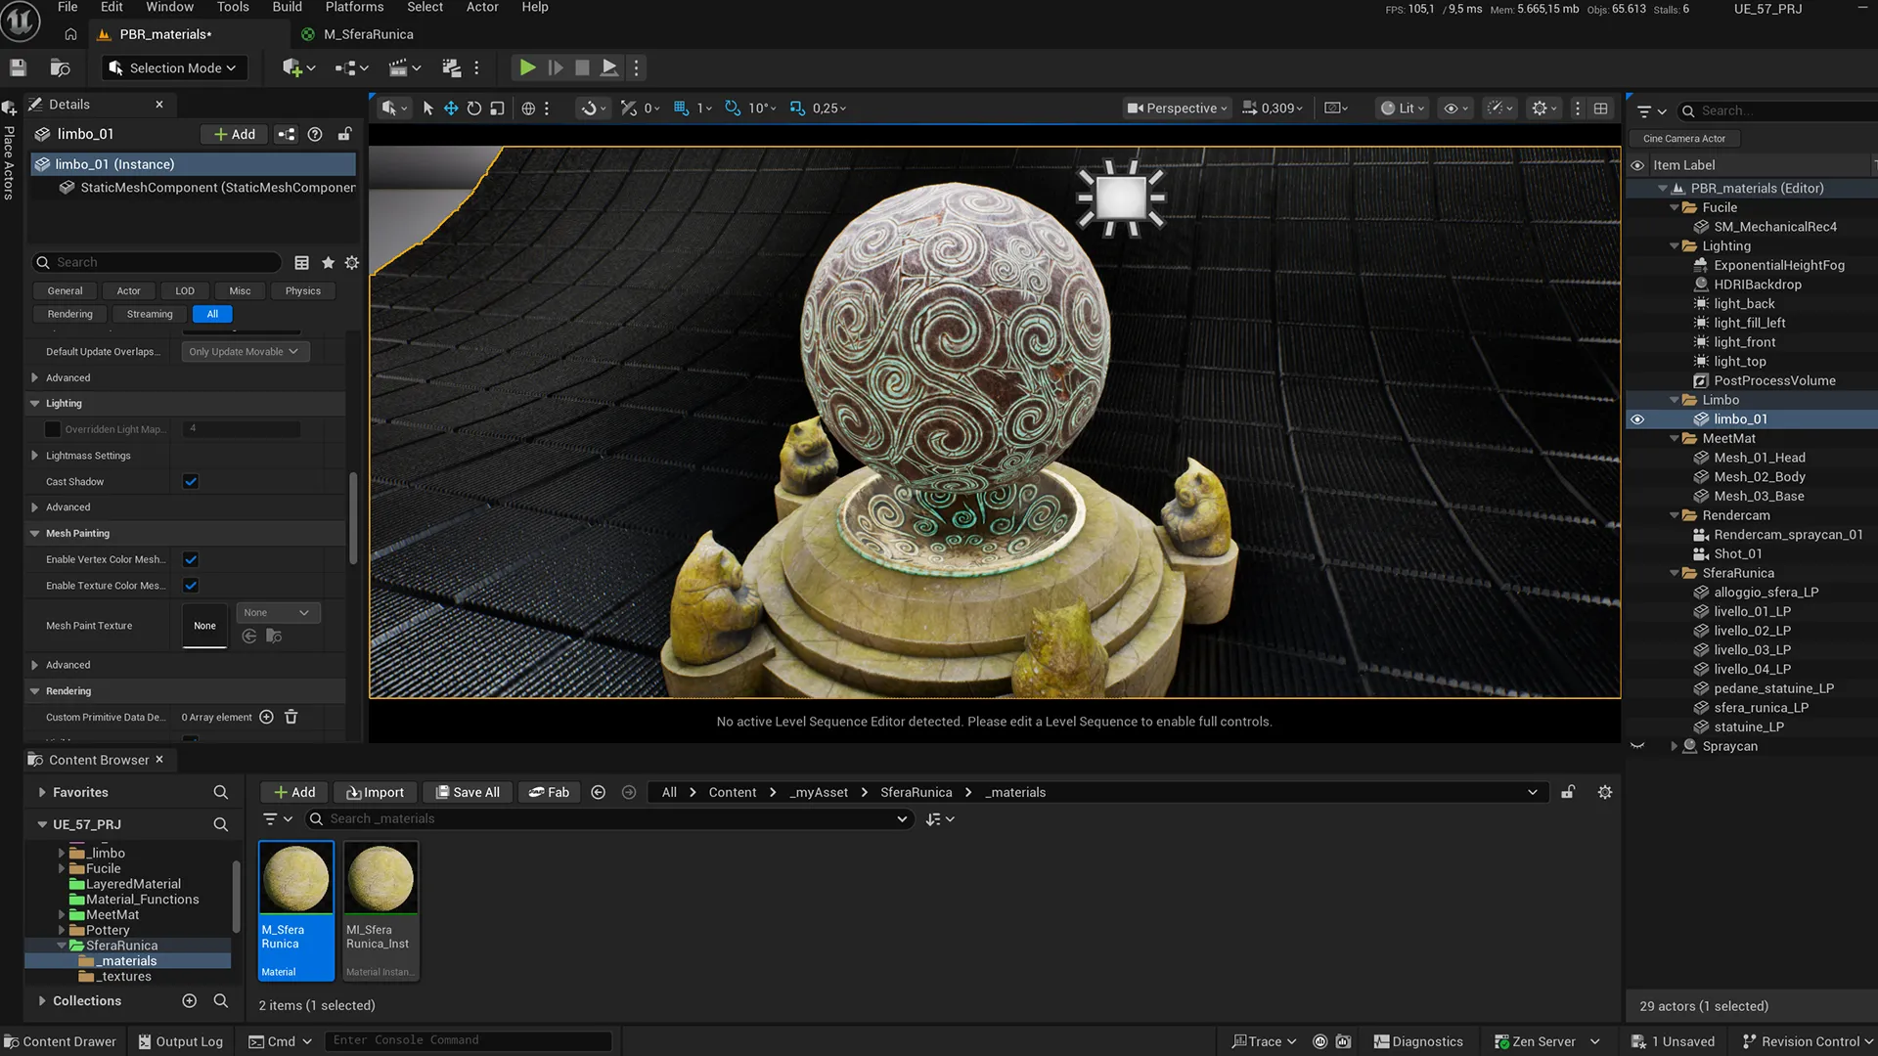This screenshot has width=1878, height=1056.
Task: Switch to the M_SferaRunica tab
Action: [369, 34]
